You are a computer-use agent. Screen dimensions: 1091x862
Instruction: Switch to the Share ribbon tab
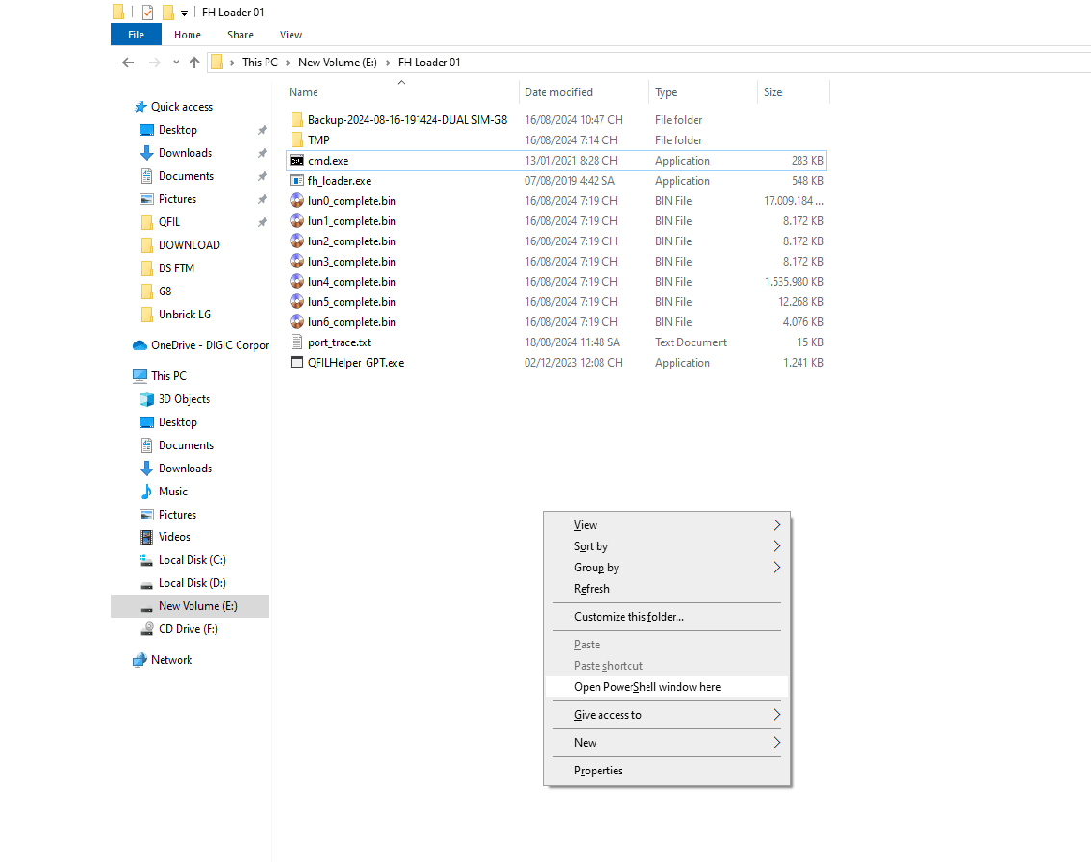point(241,35)
